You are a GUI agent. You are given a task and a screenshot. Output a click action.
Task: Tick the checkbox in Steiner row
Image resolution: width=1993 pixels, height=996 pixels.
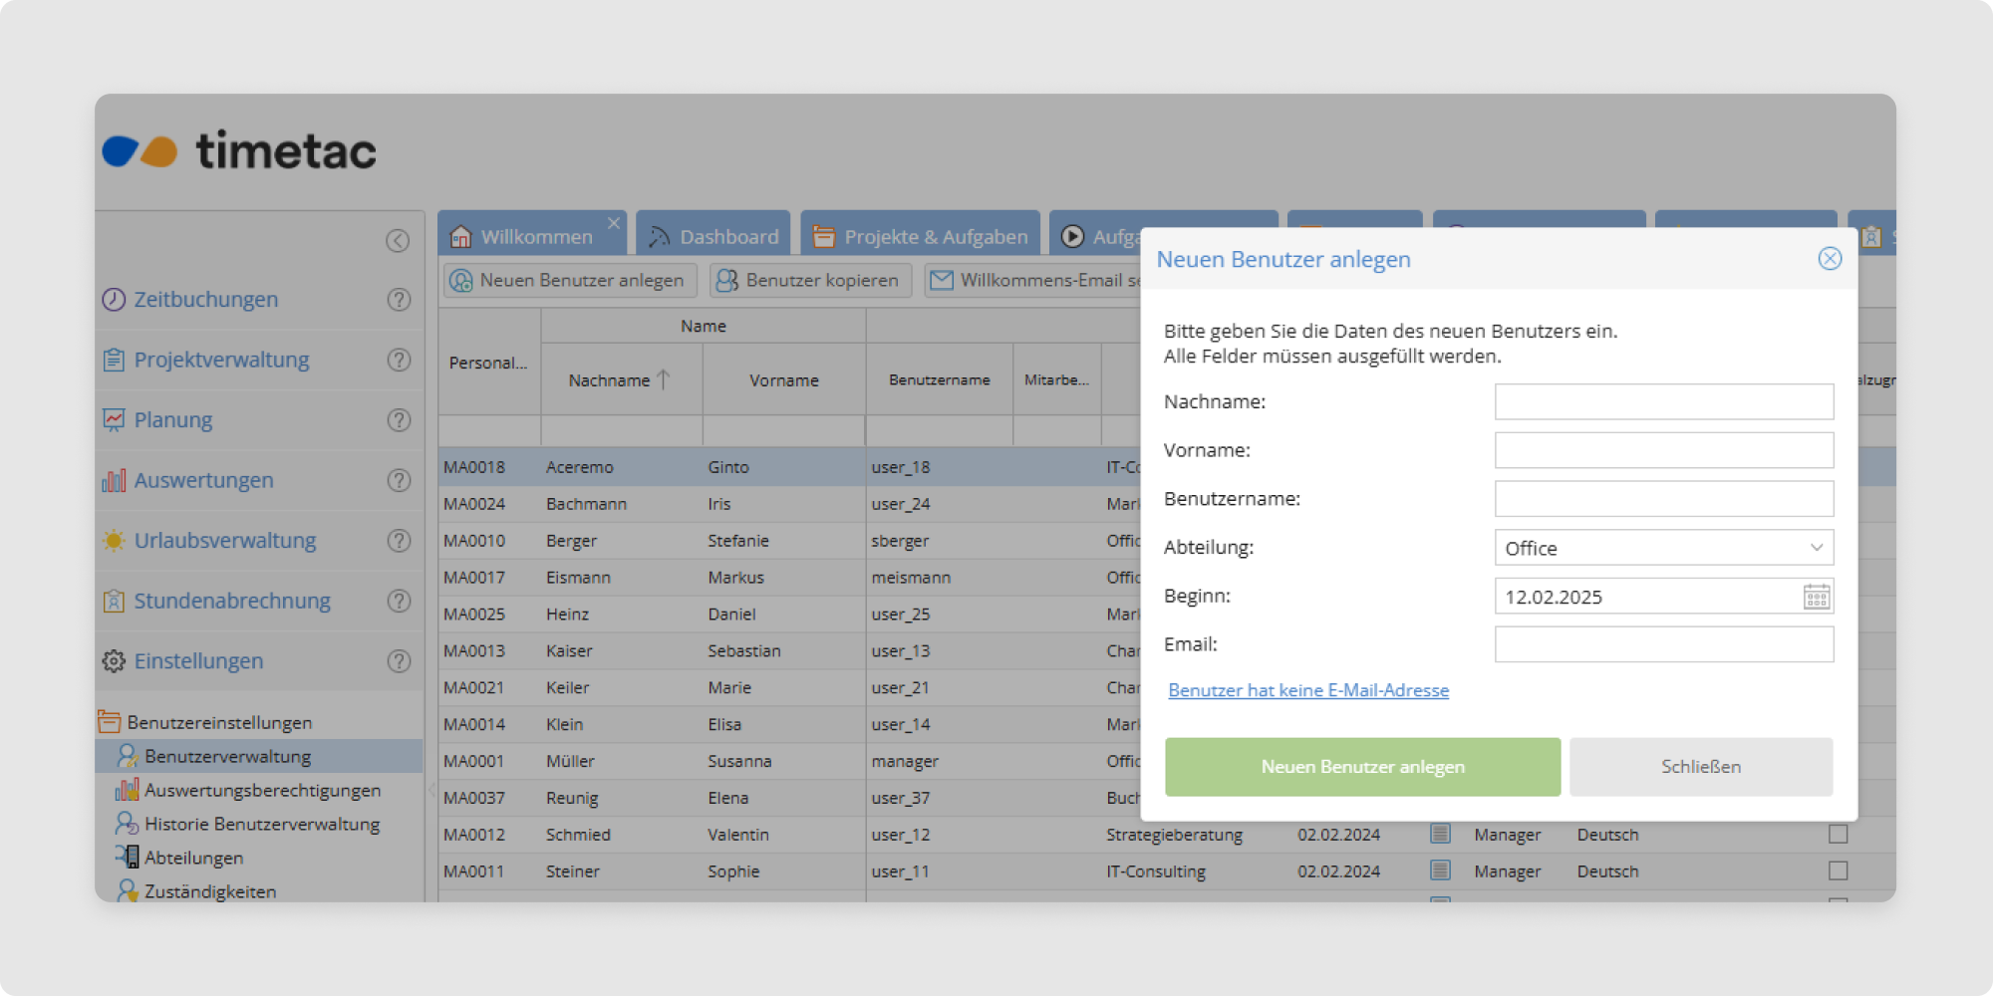1838,871
